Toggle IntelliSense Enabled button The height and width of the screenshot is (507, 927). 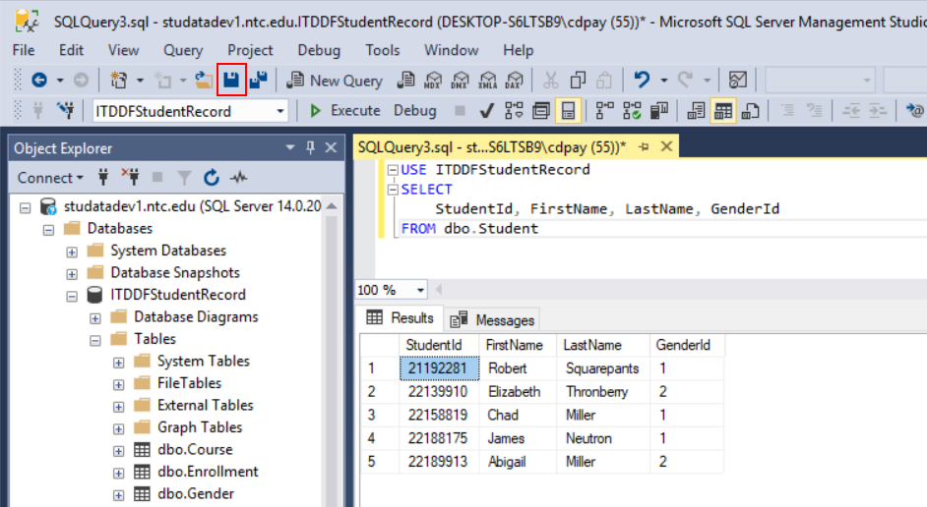click(x=568, y=110)
